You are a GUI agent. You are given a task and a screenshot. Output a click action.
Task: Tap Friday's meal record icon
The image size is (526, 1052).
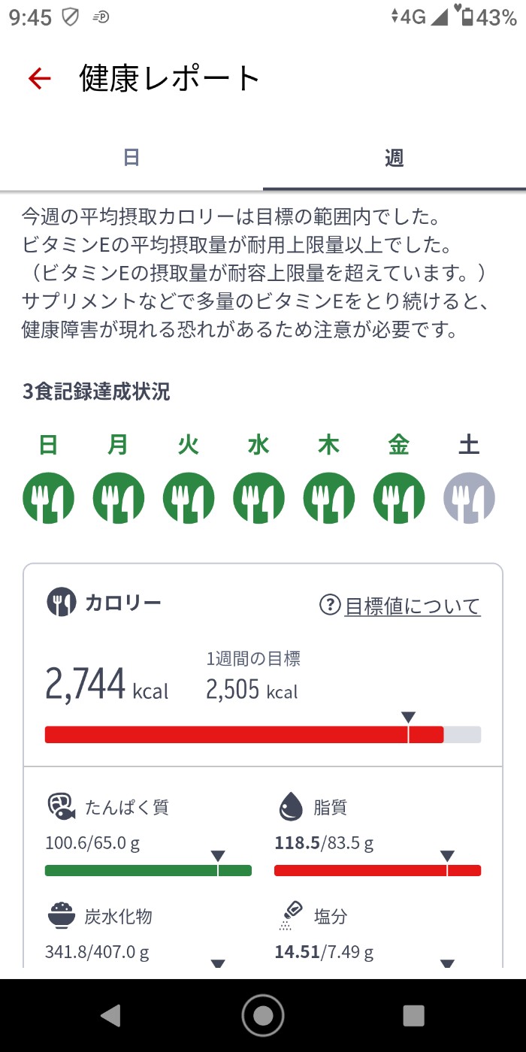click(399, 497)
